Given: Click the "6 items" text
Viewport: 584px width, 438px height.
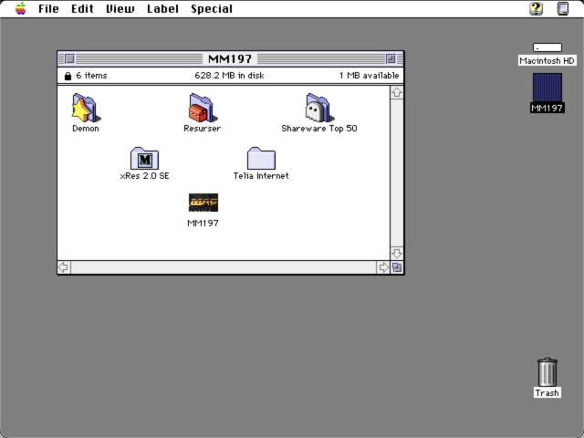Looking at the screenshot, I should (91, 76).
